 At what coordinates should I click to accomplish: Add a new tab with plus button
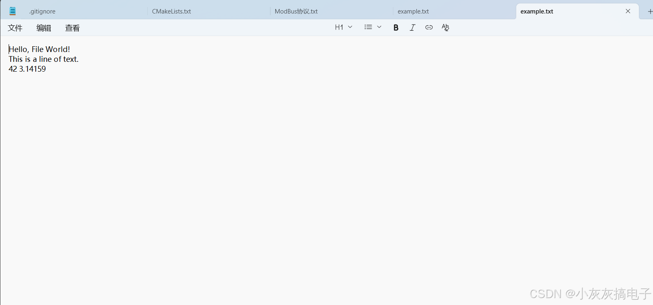click(650, 11)
